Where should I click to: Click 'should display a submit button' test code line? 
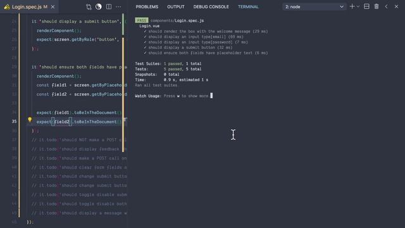tap(77, 22)
